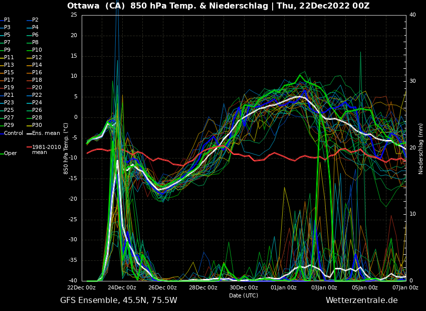This screenshot has width=426, height=311.
Task: Select the 05Jan 00z date tick
Action: pyautogui.click(x=365, y=288)
